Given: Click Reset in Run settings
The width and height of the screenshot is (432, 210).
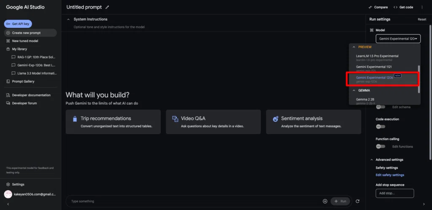Looking at the screenshot, I should coord(422,19).
